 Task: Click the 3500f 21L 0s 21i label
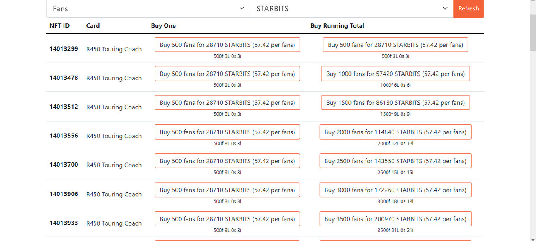[395, 230]
